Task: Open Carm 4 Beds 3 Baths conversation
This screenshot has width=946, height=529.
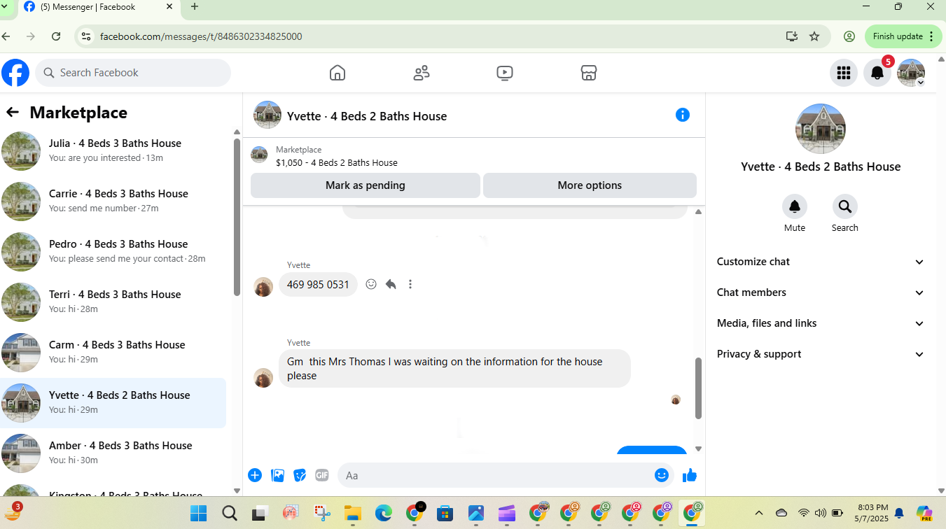Action: [x=113, y=352]
